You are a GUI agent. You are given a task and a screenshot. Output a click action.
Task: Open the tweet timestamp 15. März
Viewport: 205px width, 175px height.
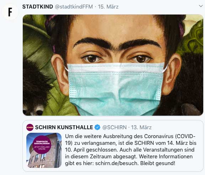pyautogui.click(x=108, y=7)
